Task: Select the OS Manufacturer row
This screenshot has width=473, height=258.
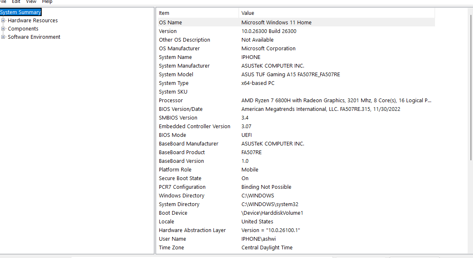Action: pyautogui.click(x=296, y=49)
